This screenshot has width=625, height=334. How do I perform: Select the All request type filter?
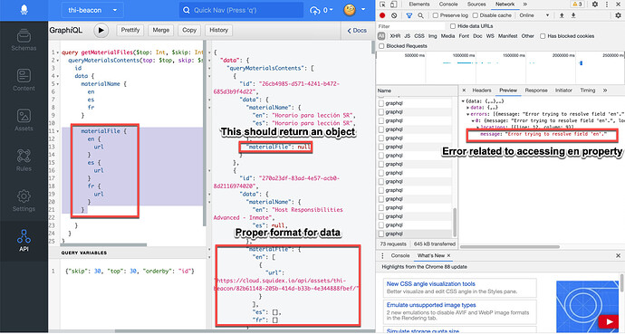[x=381, y=36]
